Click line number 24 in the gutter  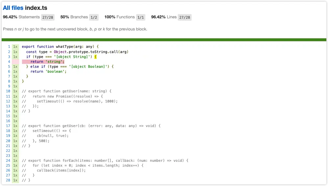pyautogui.click(x=8, y=160)
